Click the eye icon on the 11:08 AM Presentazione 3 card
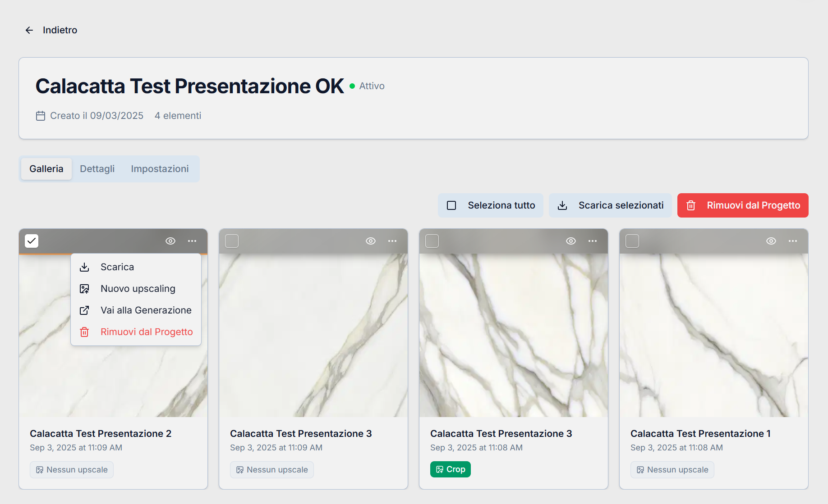This screenshot has width=828, height=504. [x=571, y=241]
